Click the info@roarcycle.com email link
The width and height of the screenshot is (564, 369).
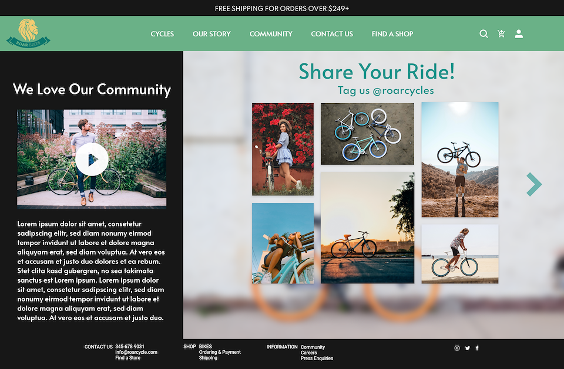click(x=136, y=352)
